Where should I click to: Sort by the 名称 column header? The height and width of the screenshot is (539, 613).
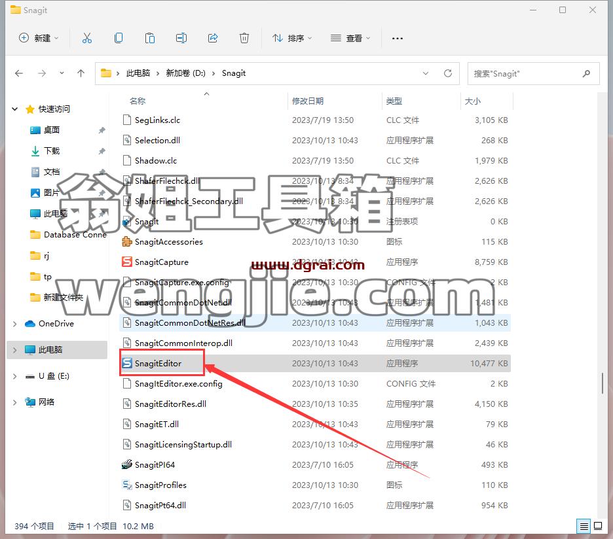pos(138,101)
